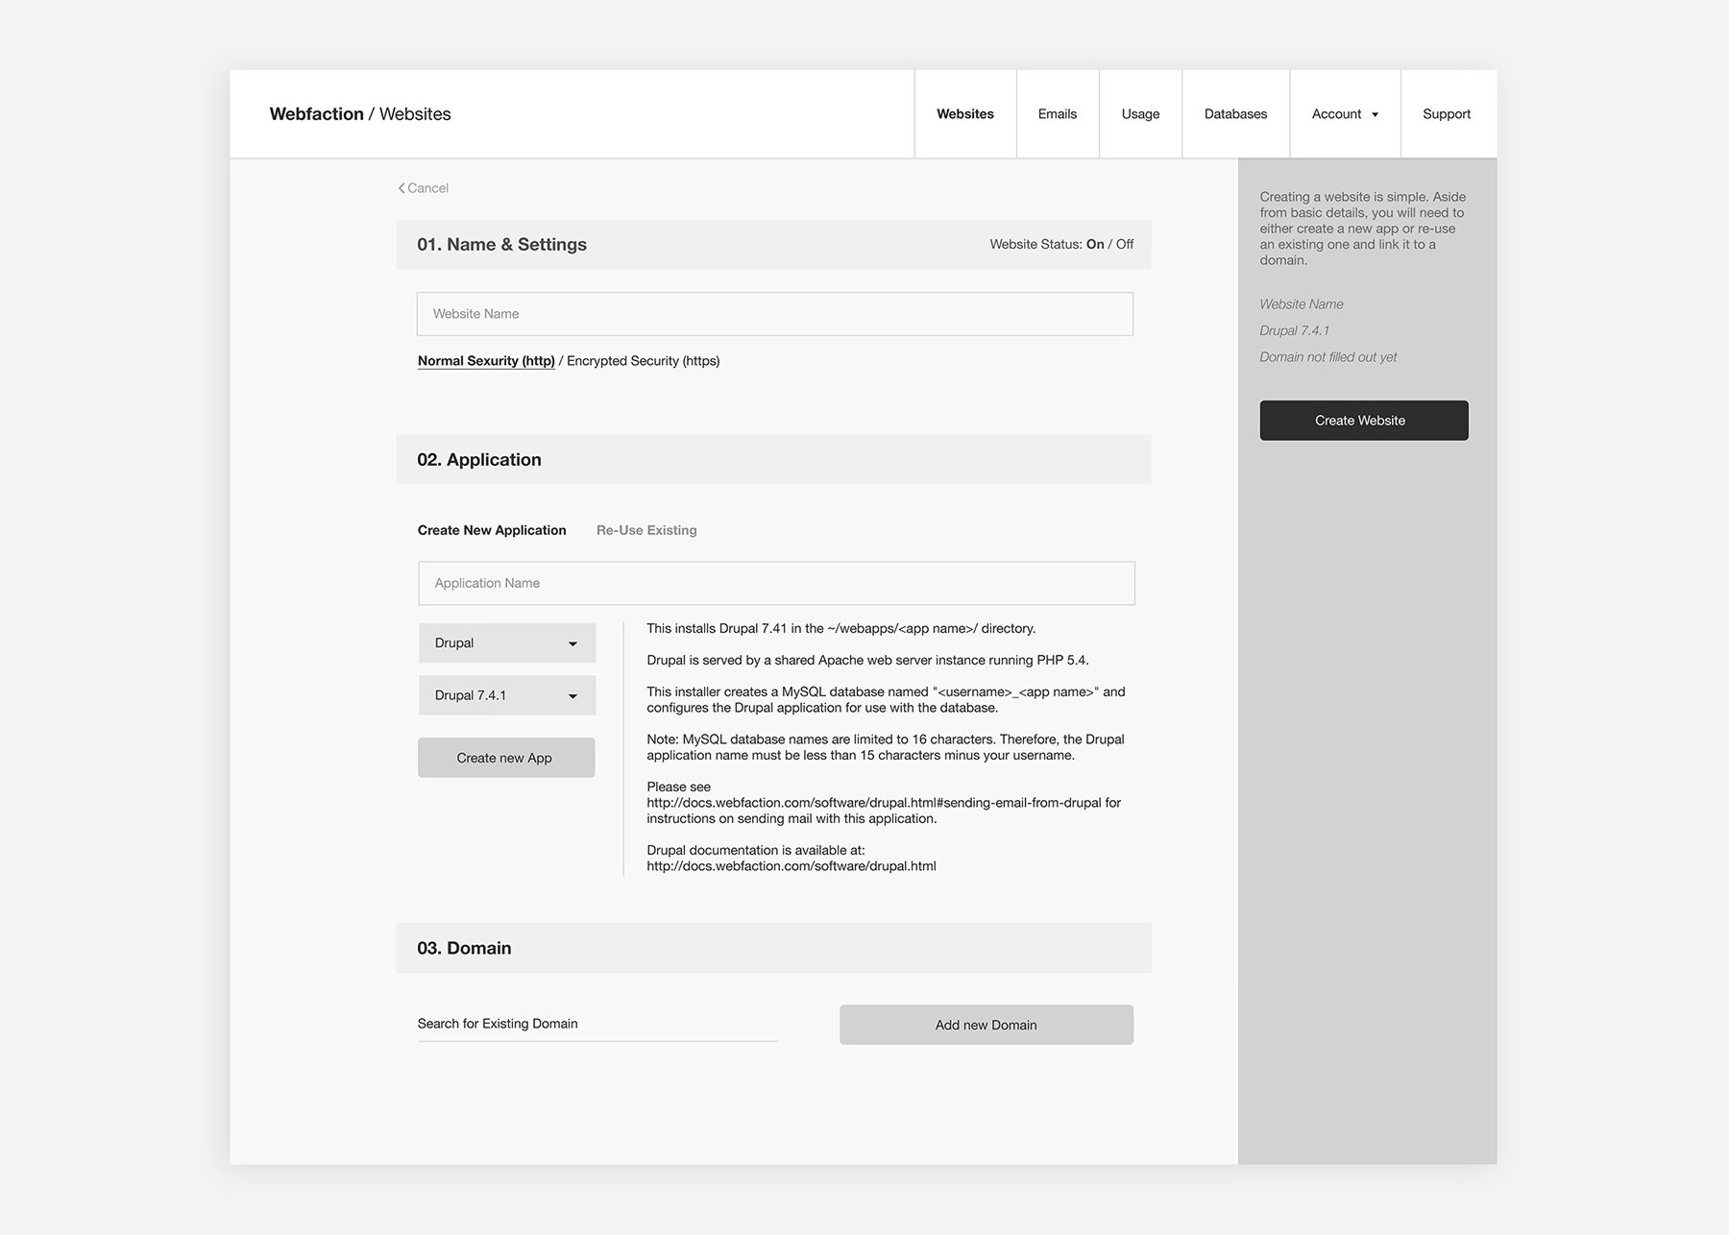Click sidebar 'Website Name' summary text
1729x1235 pixels.
[1302, 304]
